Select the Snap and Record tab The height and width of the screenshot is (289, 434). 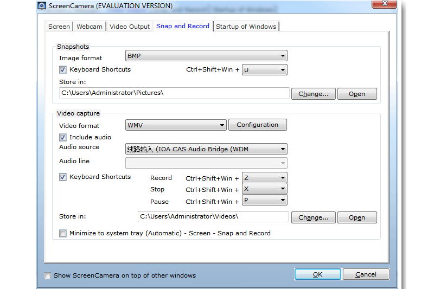tap(183, 26)
